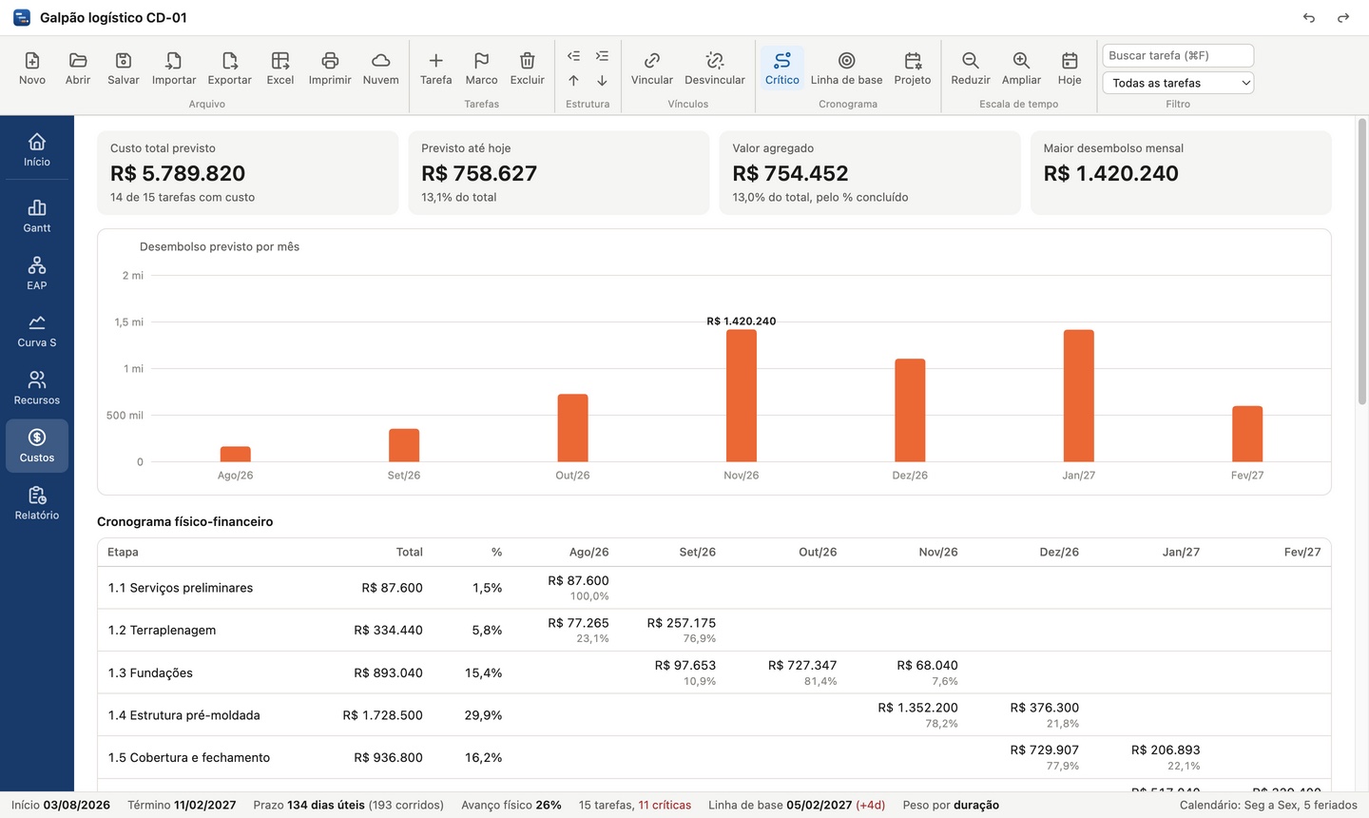Go to Recursos in sidebar
The image size is (1369, 818).
(x=37, y=388)
